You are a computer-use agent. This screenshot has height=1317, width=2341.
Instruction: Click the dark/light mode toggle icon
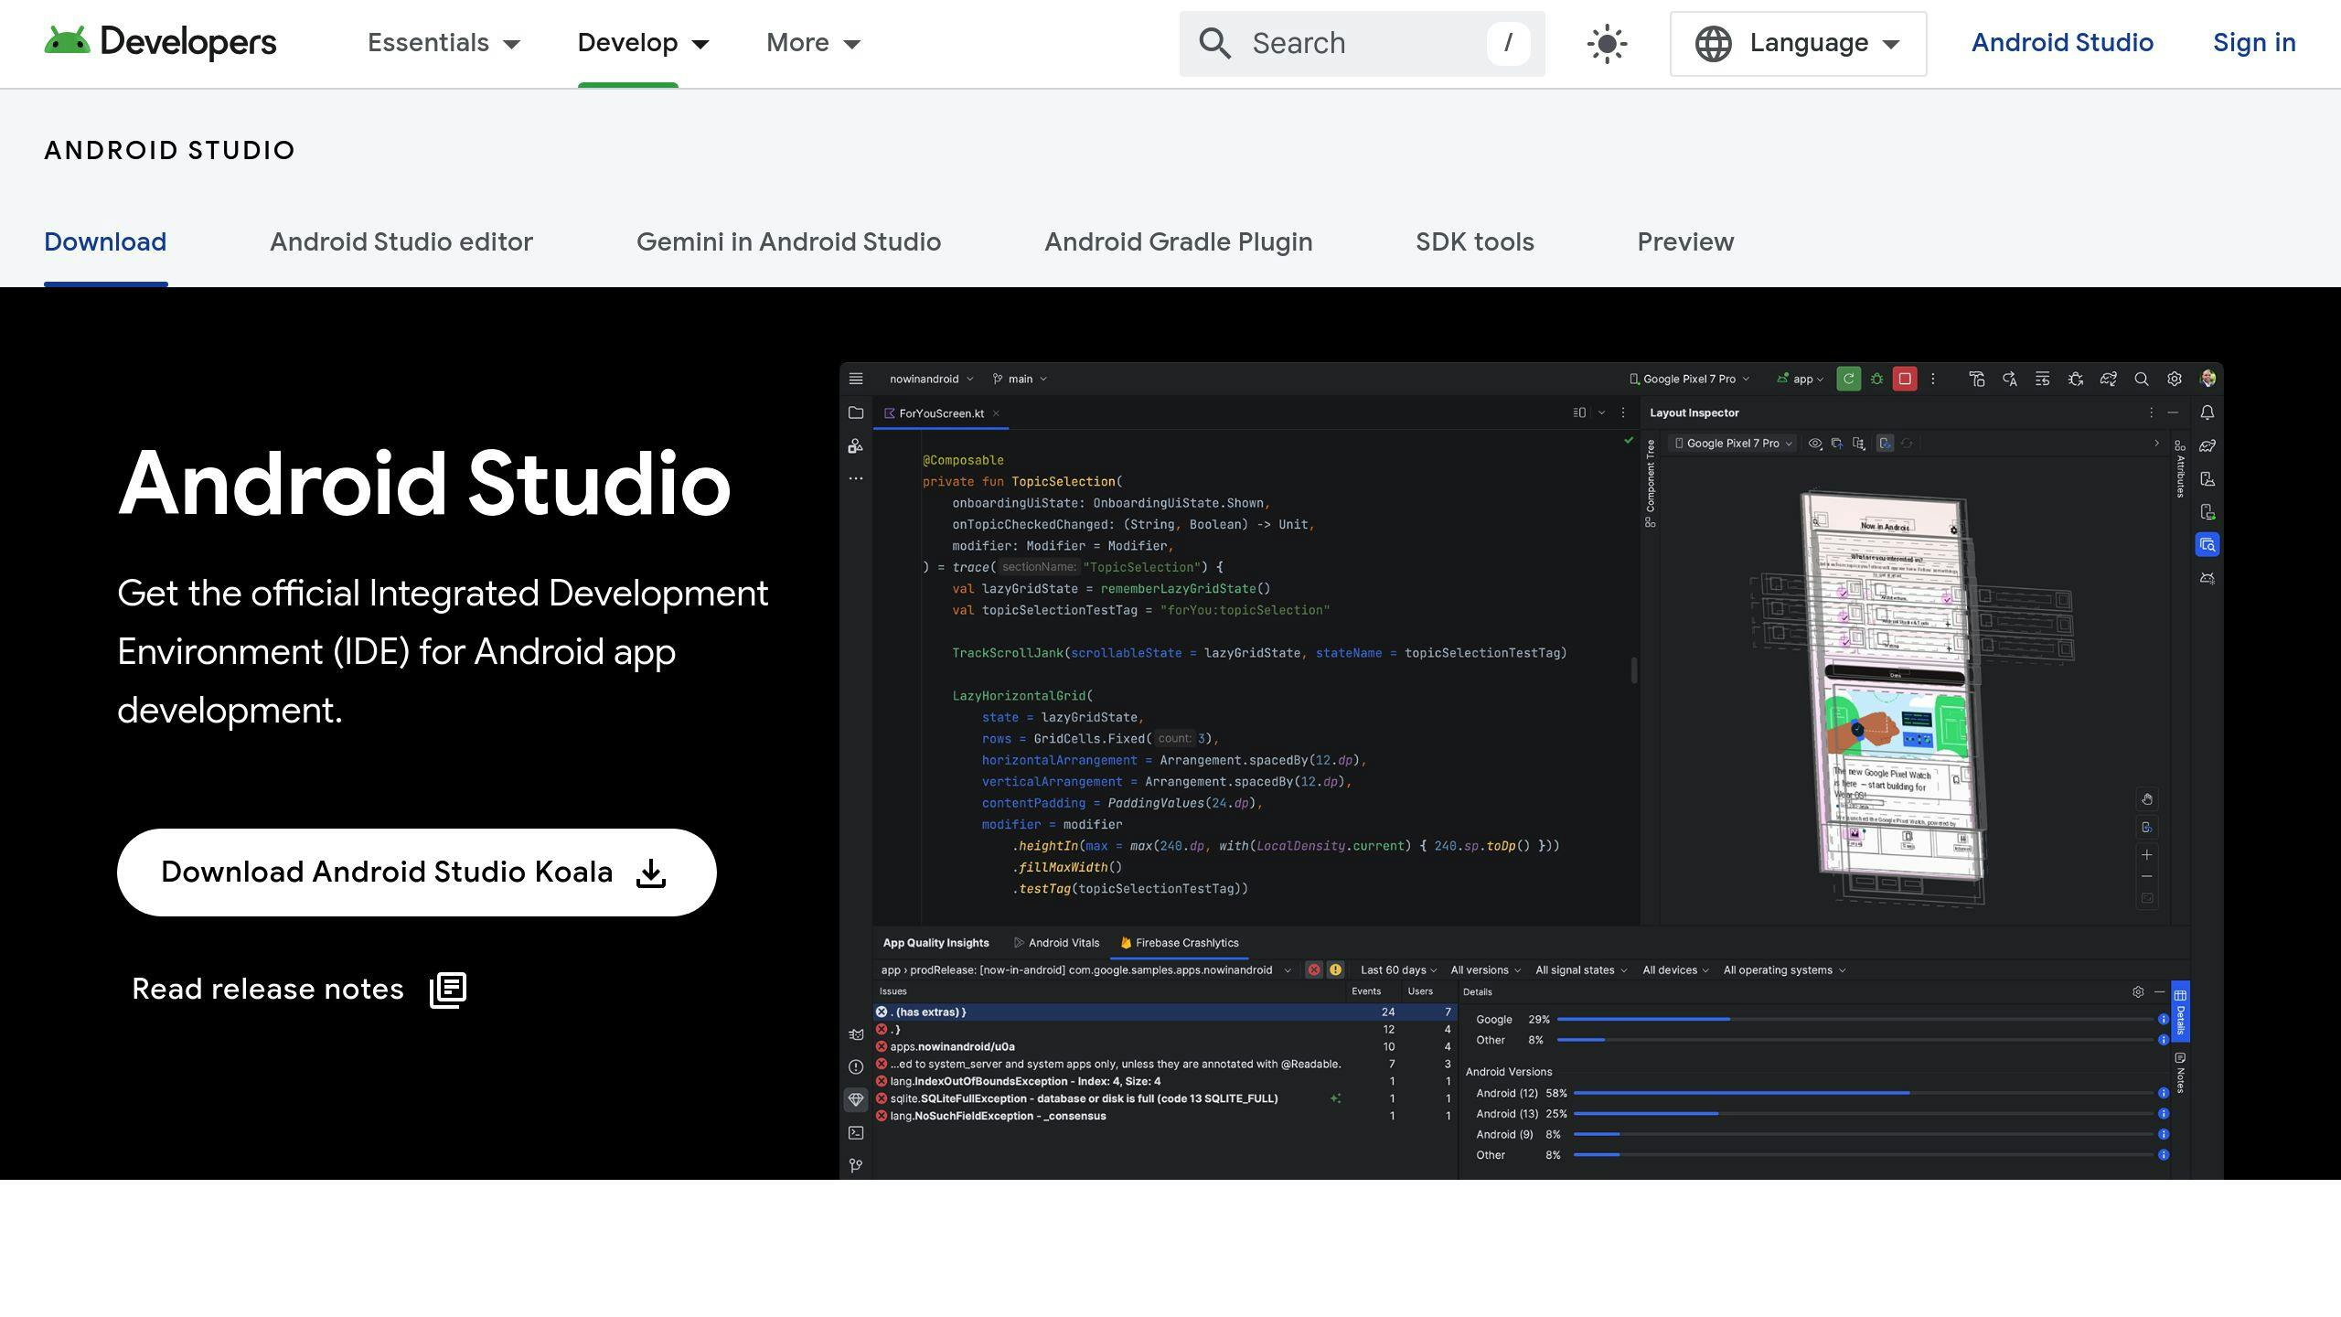[x=1606, y=43]
